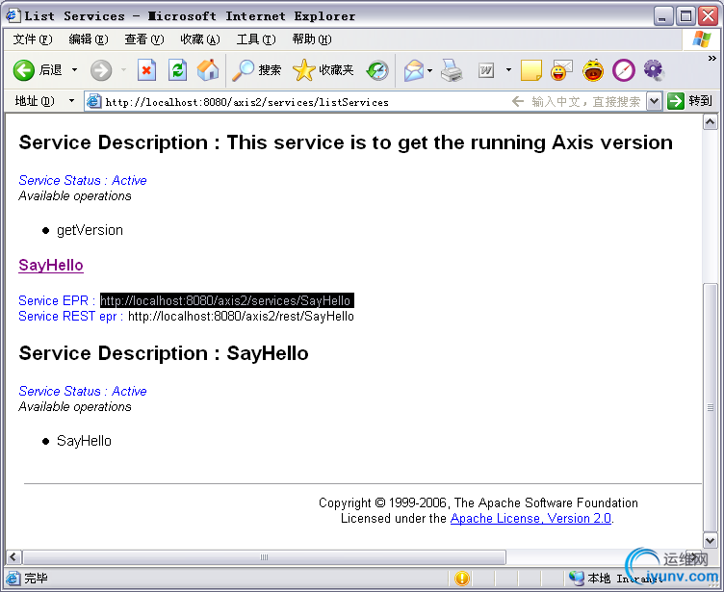
Task: Click the highlighted Service EPR URL text
Action: coord(226,300)
